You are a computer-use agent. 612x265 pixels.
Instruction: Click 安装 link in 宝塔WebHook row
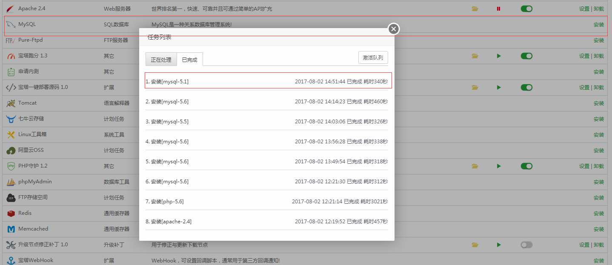(x=599, y=261)
